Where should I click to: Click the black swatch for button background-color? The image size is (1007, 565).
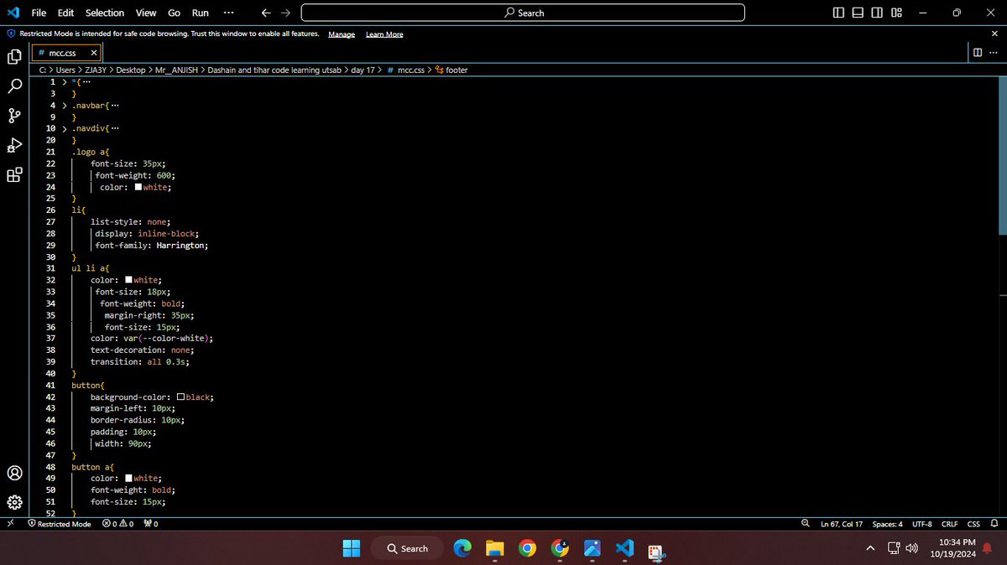(180, 397)
